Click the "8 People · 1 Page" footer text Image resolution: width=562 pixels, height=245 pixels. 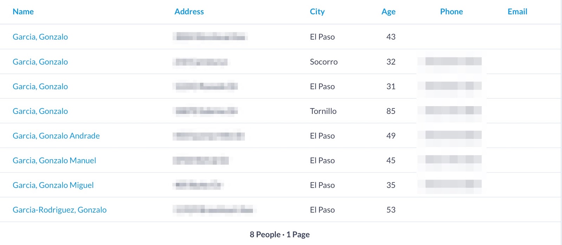[280, 234]
